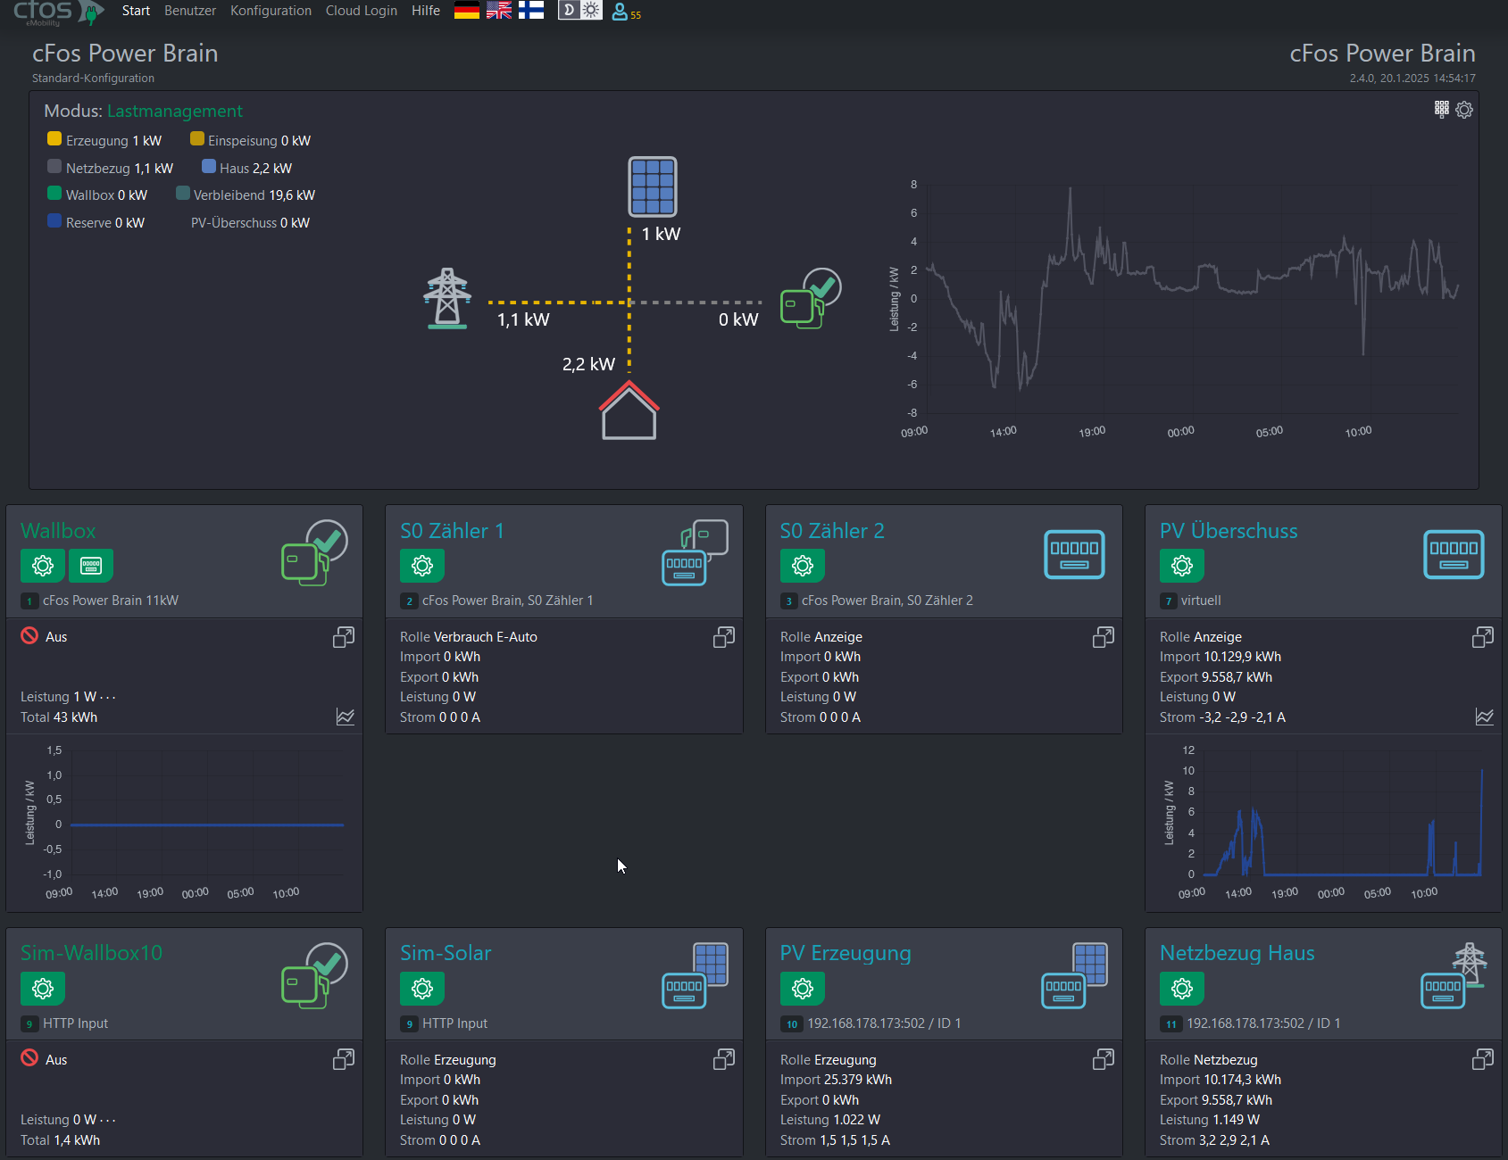This screenshot has width=1508, height=1160.
Task: Toggle PV Überschuss chart graph icon
Action: point(1485,717)
